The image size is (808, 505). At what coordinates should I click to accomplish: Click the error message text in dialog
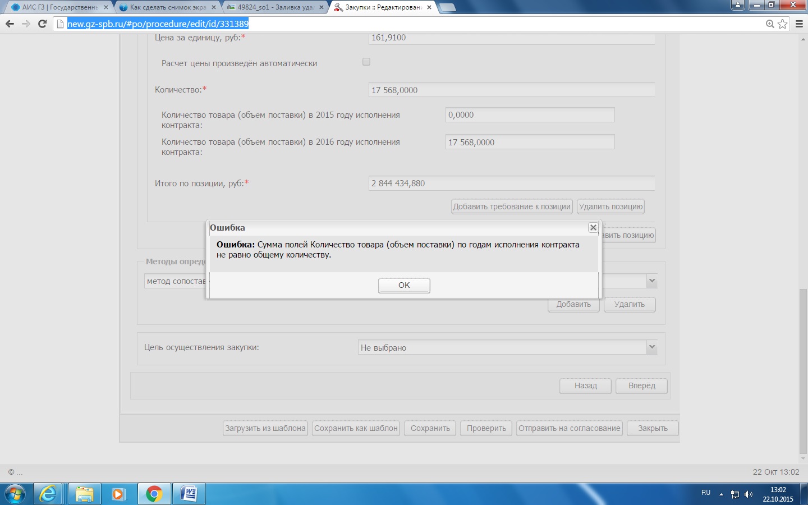398,250
